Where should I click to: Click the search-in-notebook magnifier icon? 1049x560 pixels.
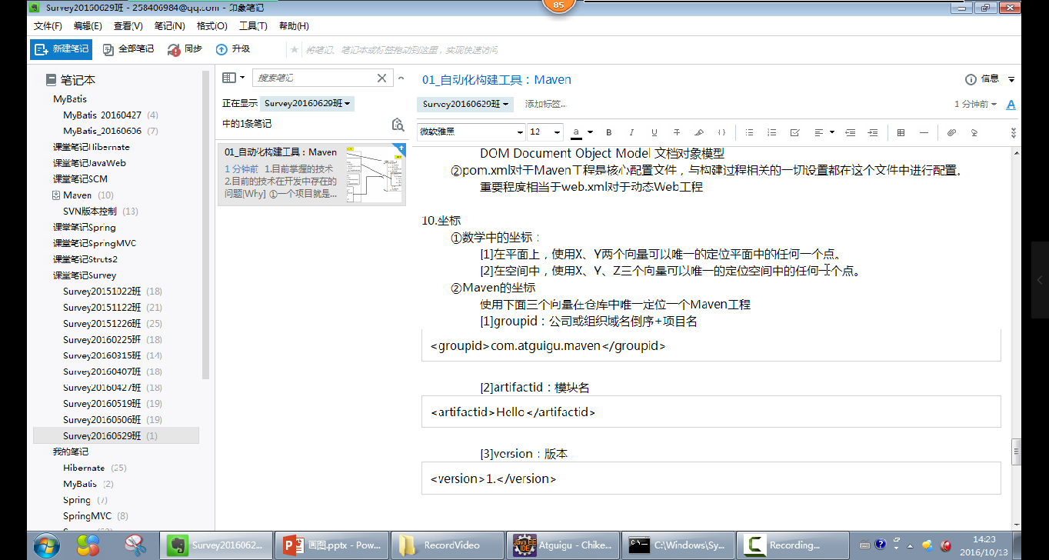[398, 124]
